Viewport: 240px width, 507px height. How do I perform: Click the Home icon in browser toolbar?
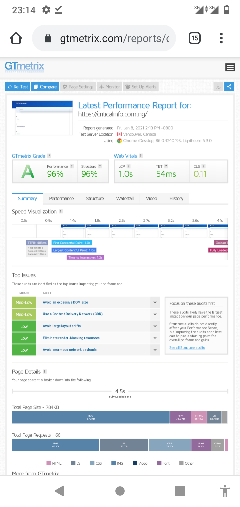point(16,38)
